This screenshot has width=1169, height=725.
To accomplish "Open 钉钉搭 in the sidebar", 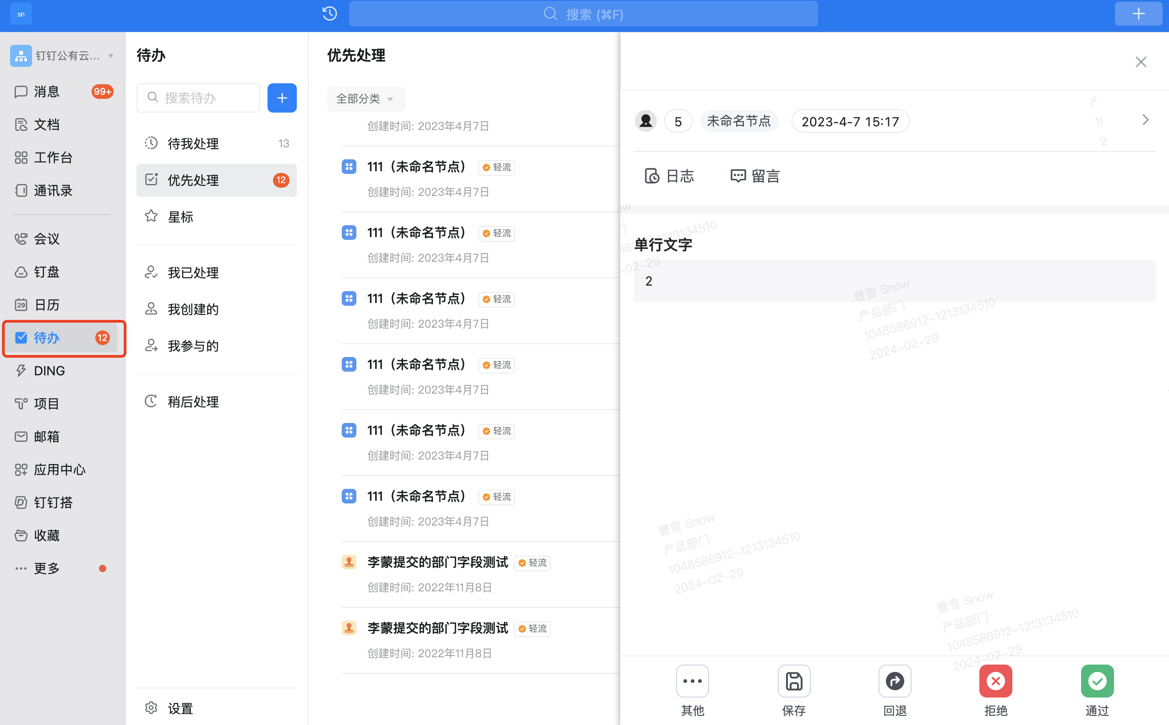I will (x=62, y=503).
